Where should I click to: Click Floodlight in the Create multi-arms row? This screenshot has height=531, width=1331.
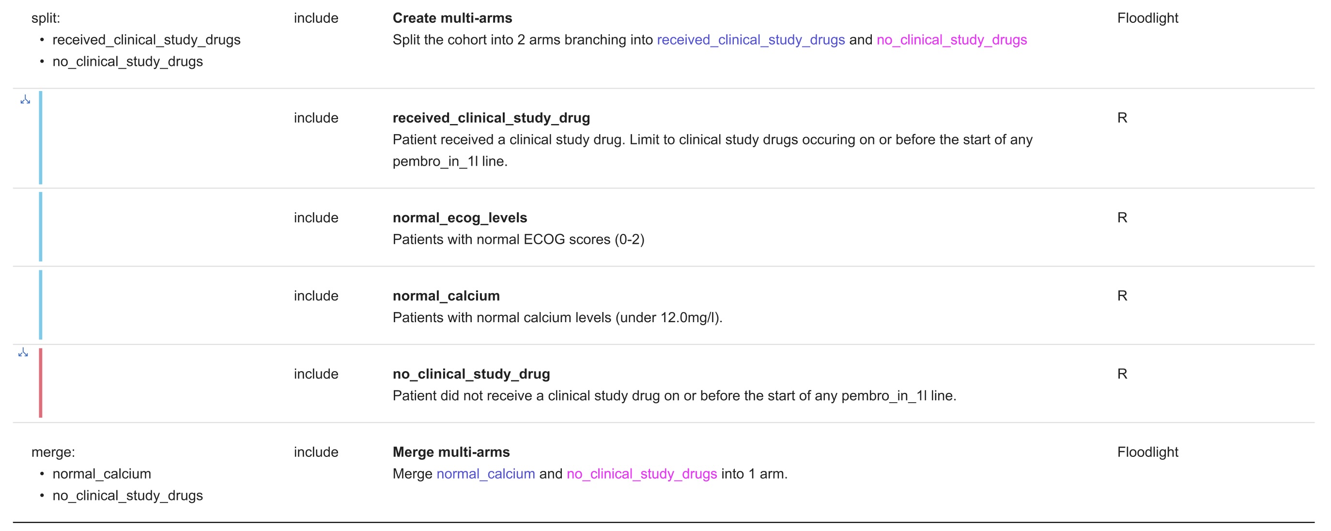[1147, 18]
